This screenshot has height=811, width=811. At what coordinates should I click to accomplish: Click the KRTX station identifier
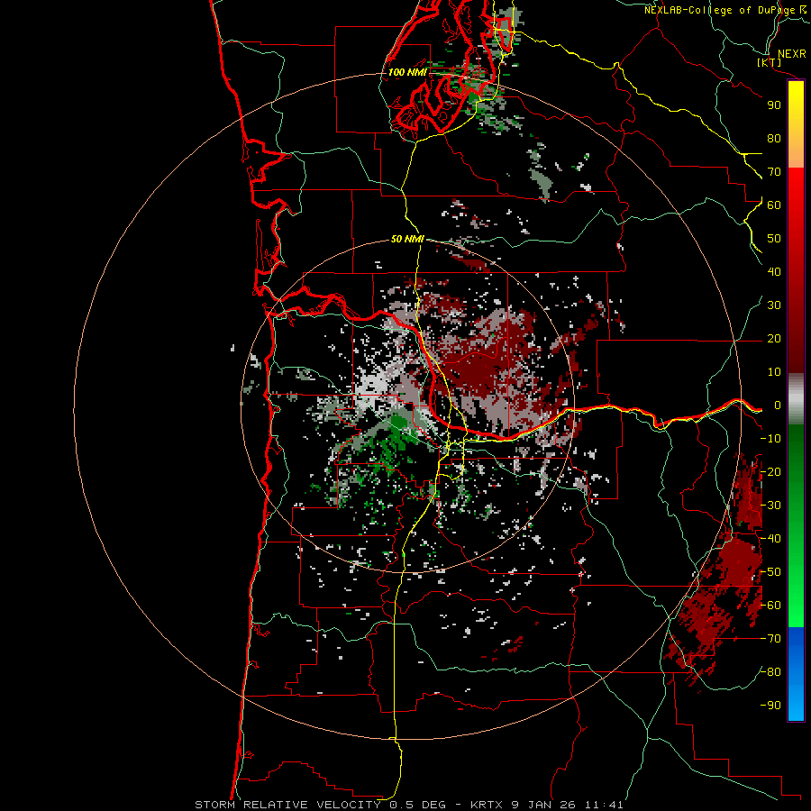coord(487,805)
